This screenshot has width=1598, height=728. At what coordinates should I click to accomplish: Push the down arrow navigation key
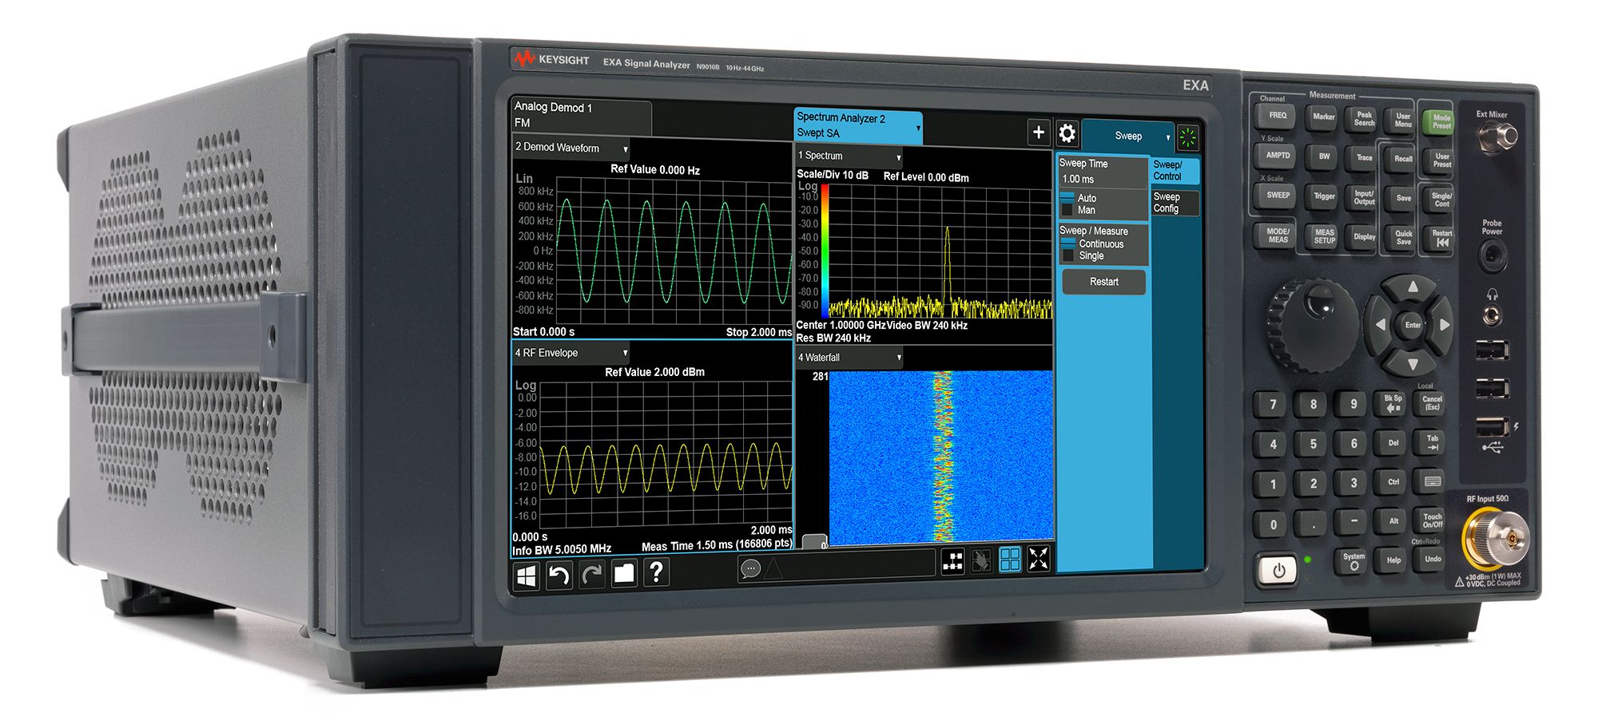[x=1412, y=363]
